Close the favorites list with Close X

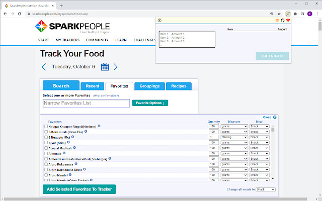(270, 117)
